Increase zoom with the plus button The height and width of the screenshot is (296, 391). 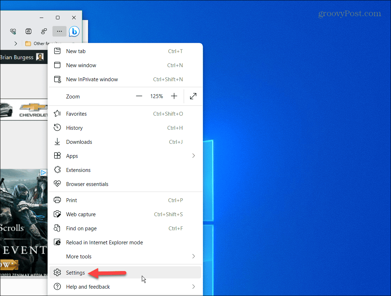coord(174,96)
